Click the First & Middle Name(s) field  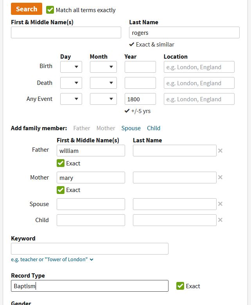(x=66, y=32)
